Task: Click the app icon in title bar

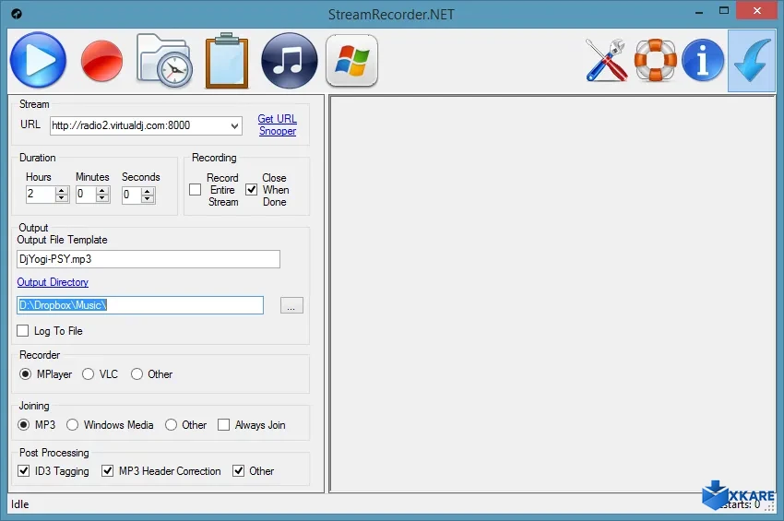Action: pyautogui.click(x=17, y=14)
